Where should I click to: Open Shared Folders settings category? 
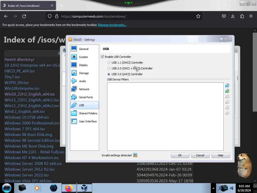coord(84,113)
